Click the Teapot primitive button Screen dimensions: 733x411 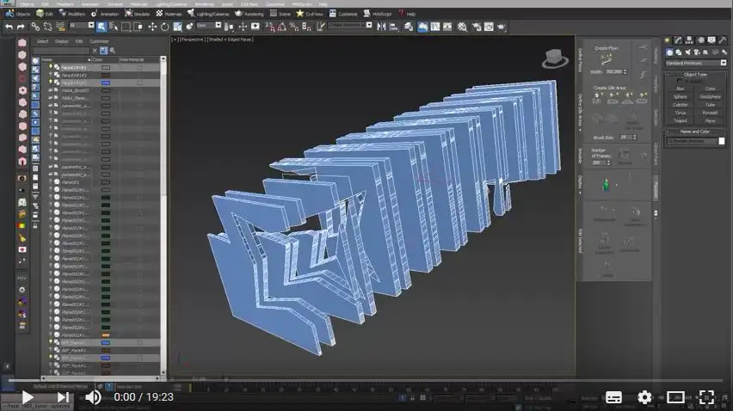(681, 120)
